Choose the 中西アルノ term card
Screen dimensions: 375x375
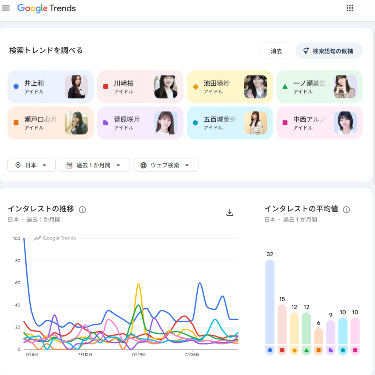[x=319, y=123]
